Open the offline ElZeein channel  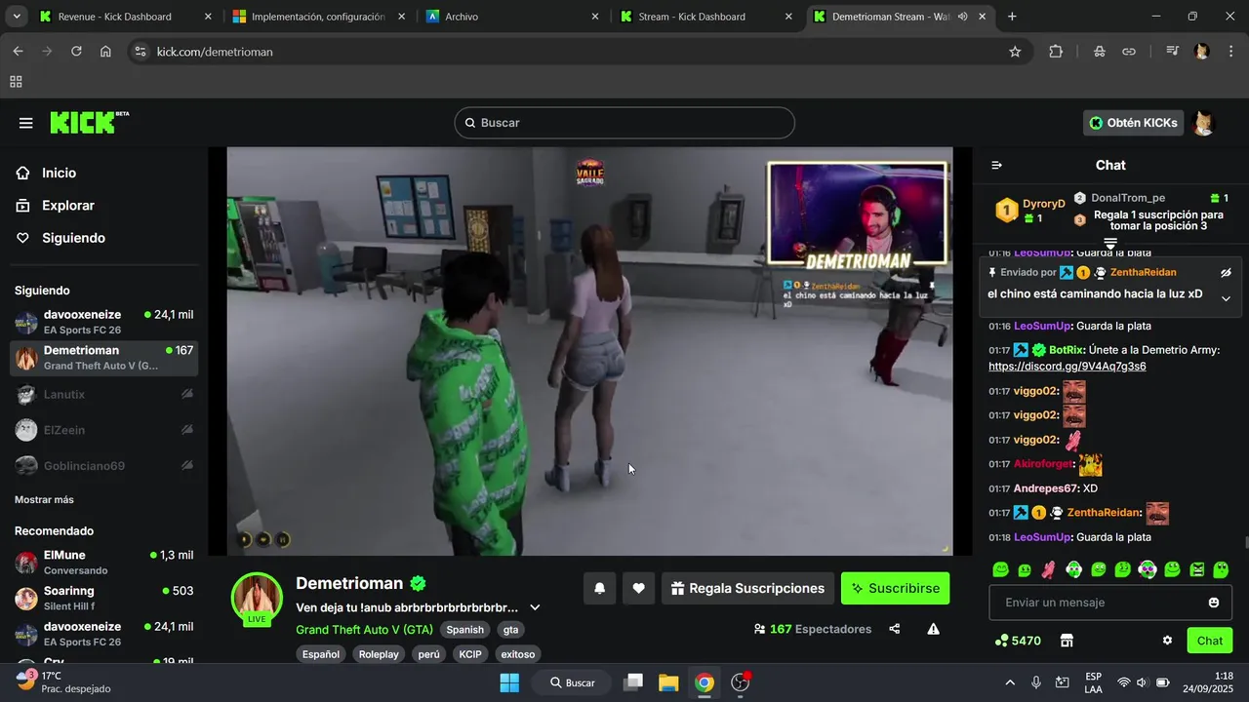coord(103,430)
